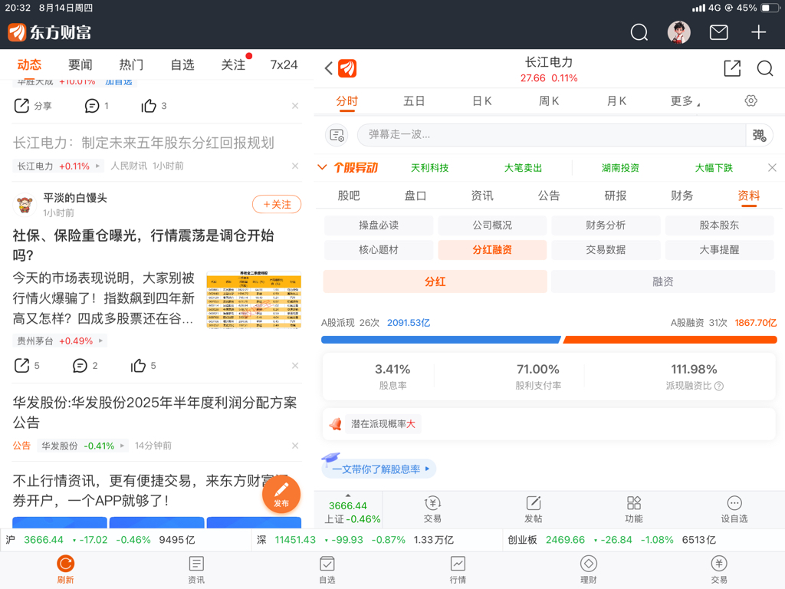Go back from 长江电力 stock page
The height and width of the screenshot is (589, 785).
(x=328, y=68)
